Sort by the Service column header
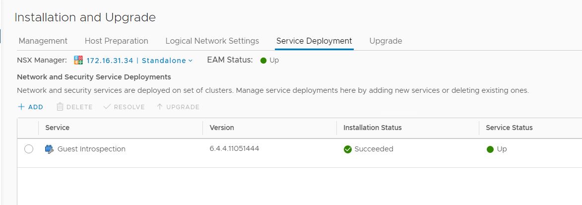Screen dimensions: 582x205 [x=57, y=128]
